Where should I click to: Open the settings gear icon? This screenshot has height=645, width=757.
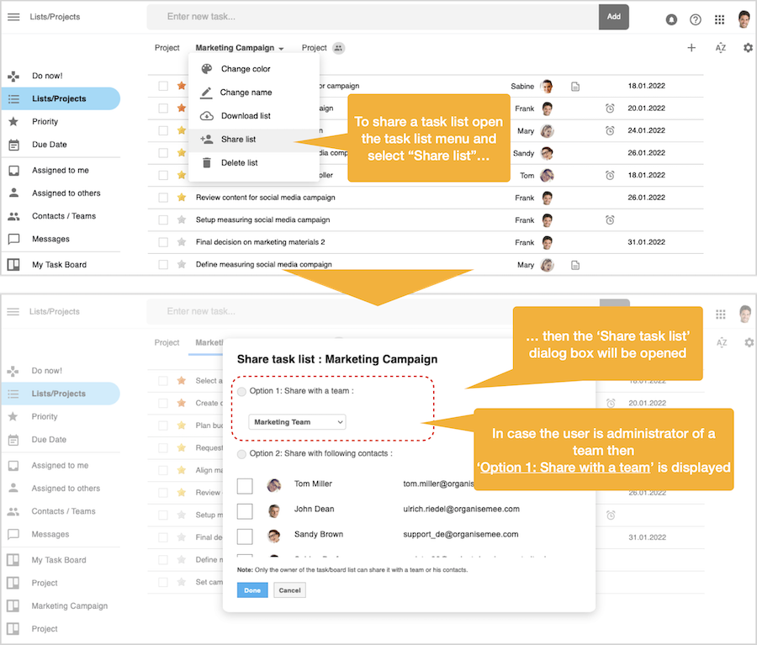tap(748, 48)
